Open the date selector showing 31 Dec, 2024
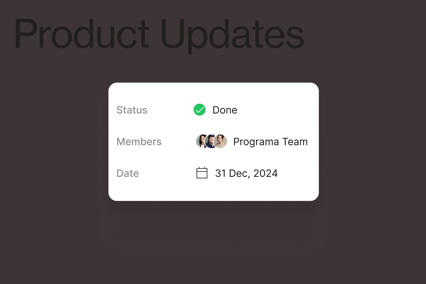 (246, 173)
